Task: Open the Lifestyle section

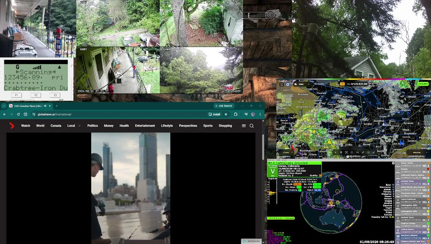Action: point(167,126)
